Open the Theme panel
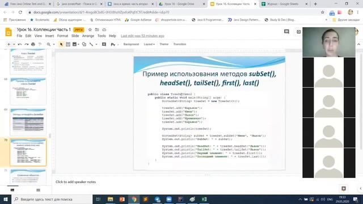Image resolution: width=363 pixels, height=204 pixels. 164,44
